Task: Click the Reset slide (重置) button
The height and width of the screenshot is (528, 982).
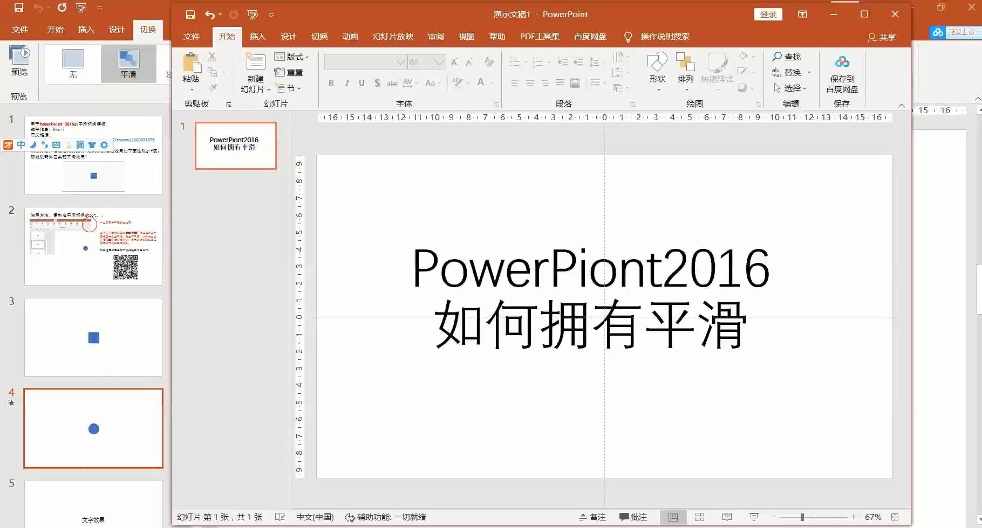Action: 289,72
